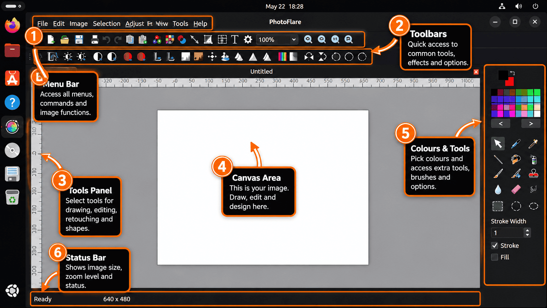
Task: Open Firefox from the dock
Action: tap(12, 26)
